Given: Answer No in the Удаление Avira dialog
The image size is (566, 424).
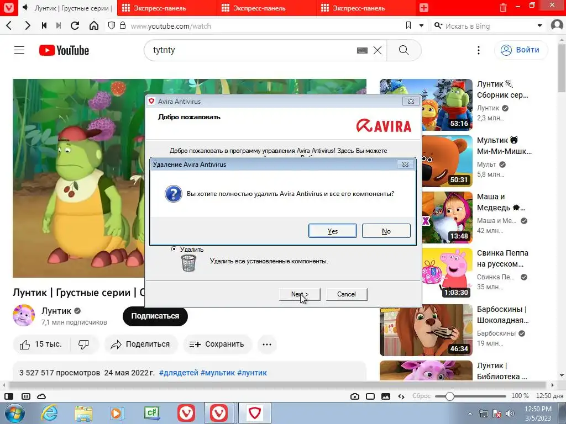Looking at the screenshot, I should click(x=386, y=231).
